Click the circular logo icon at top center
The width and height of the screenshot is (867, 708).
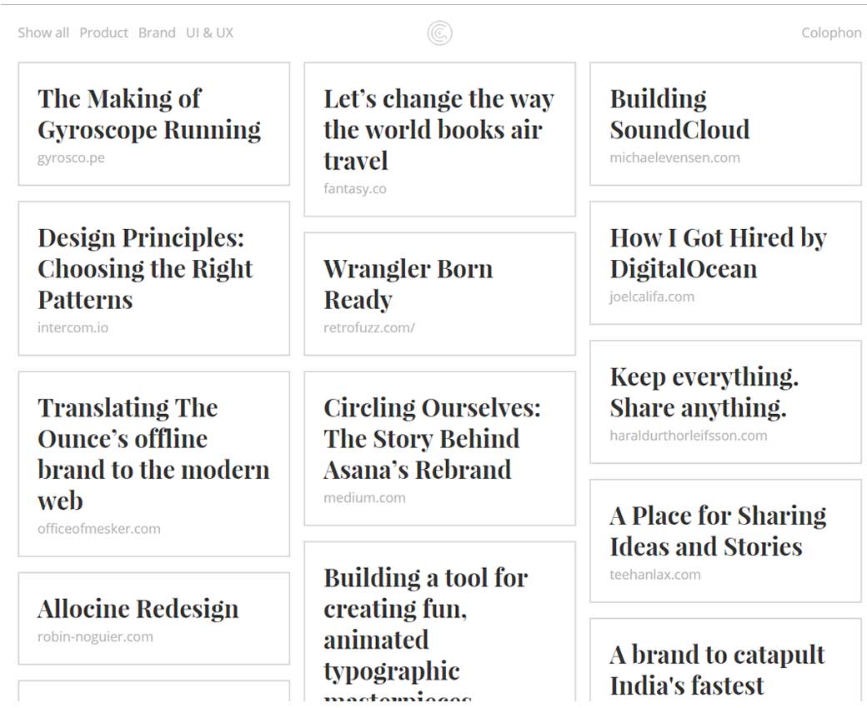point(439,33)
